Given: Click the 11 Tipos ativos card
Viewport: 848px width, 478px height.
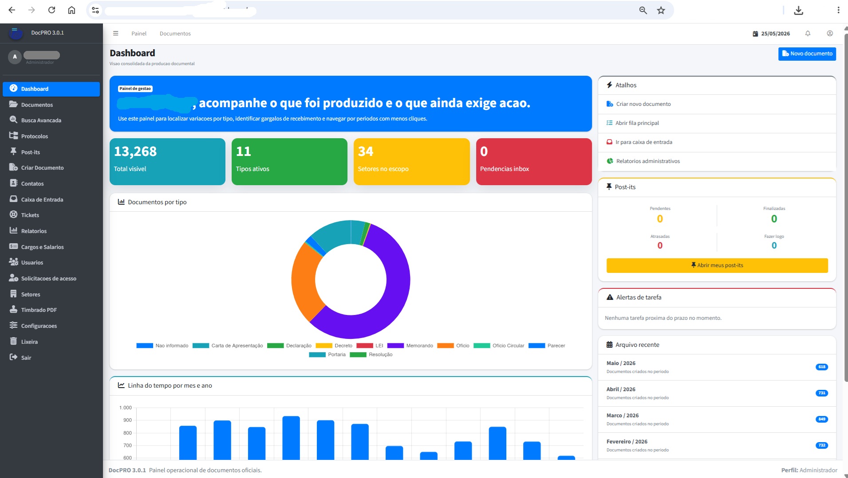Looking at the screenshot, I should pyautogui.click(x=289, y=161).
